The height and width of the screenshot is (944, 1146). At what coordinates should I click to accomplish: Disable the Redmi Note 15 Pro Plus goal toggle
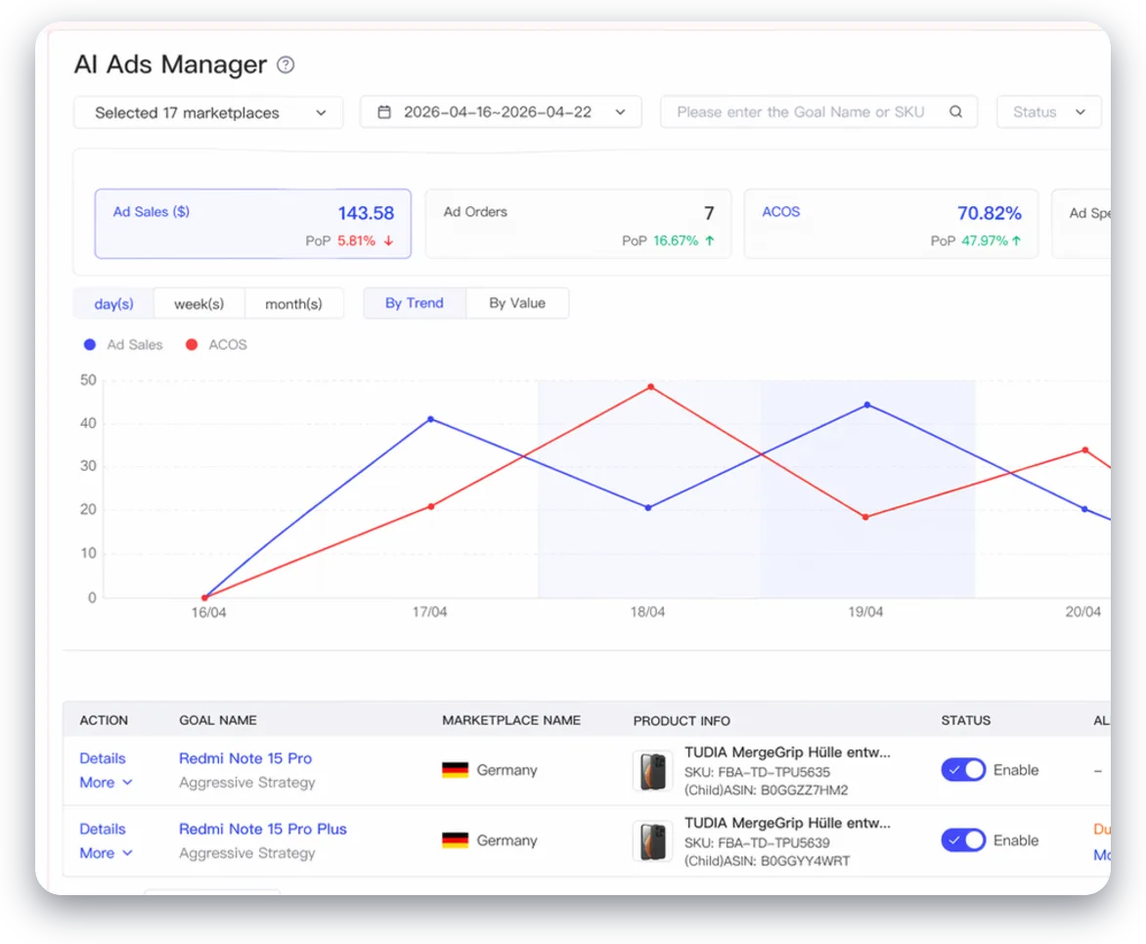pos(963,839)
